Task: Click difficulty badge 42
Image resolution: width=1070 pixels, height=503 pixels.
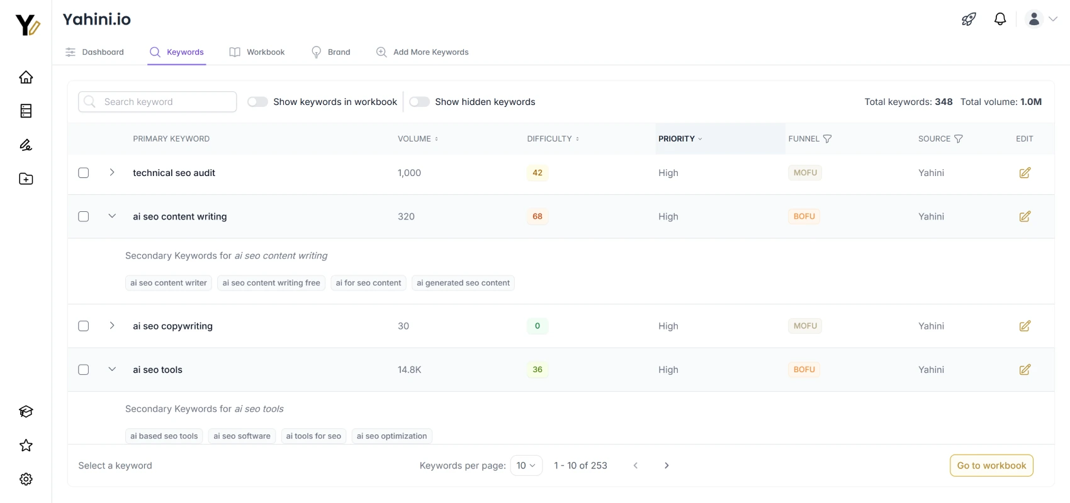Action: click(x=538, y=173)
